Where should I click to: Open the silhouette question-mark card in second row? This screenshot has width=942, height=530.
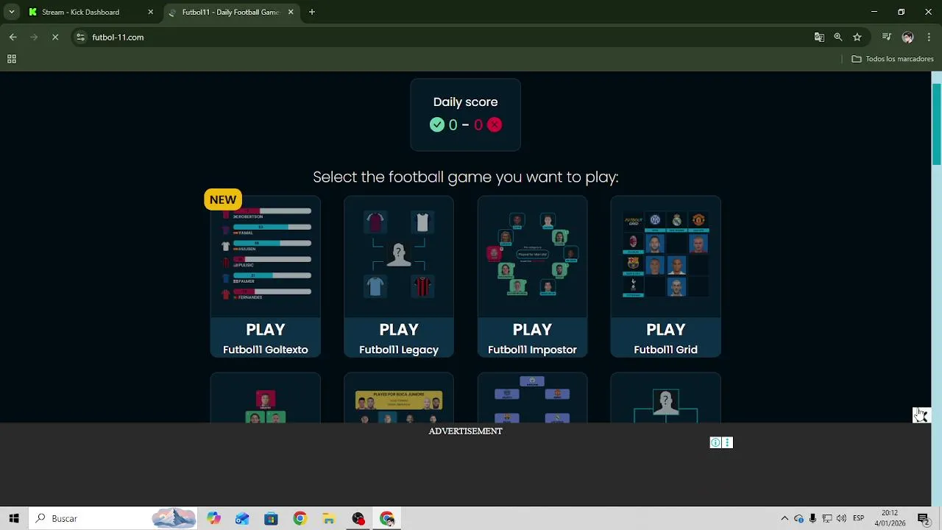[x=665, y=398]
